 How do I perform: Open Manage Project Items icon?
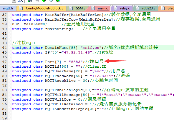[x=29, y=1]
